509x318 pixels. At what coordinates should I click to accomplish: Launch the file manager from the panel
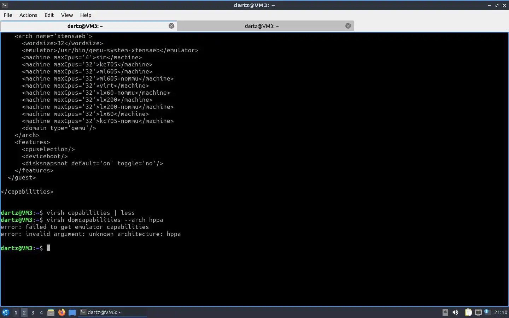point(51,312)
